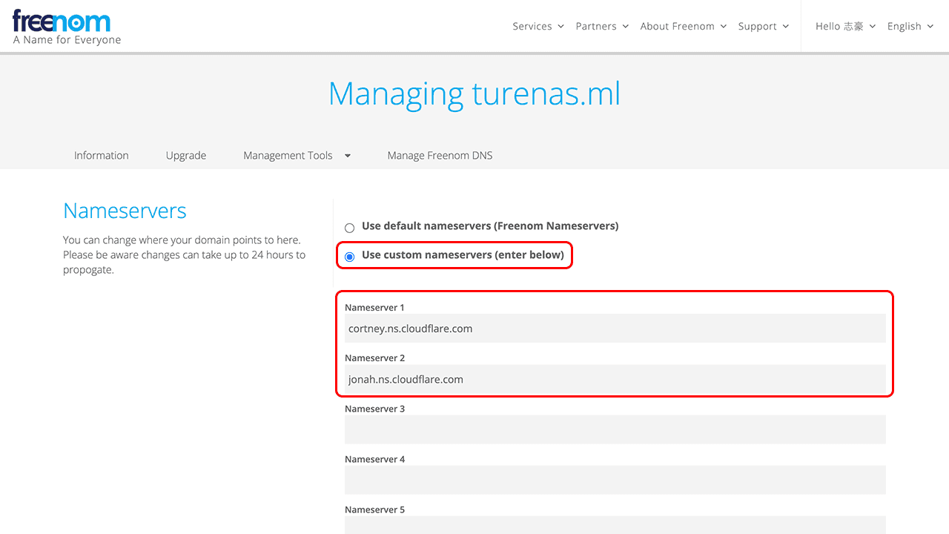This screenshot has width=949, height=534.
Task: Click into the Nameserver 4 field
Action: (x=615, y=480)
